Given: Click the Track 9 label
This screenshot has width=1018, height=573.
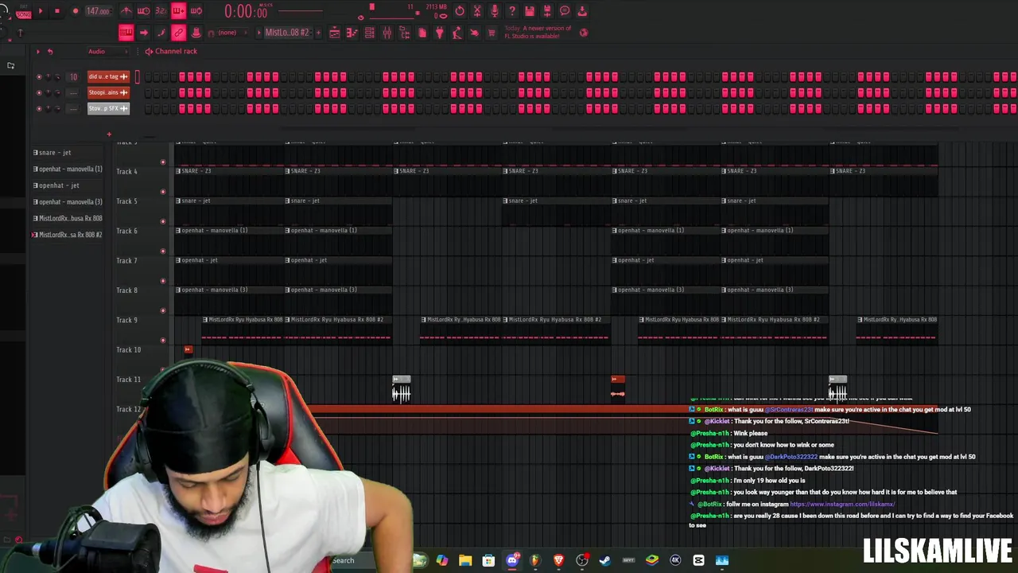Looking at the screenshot, I should [x=127, y=320].
